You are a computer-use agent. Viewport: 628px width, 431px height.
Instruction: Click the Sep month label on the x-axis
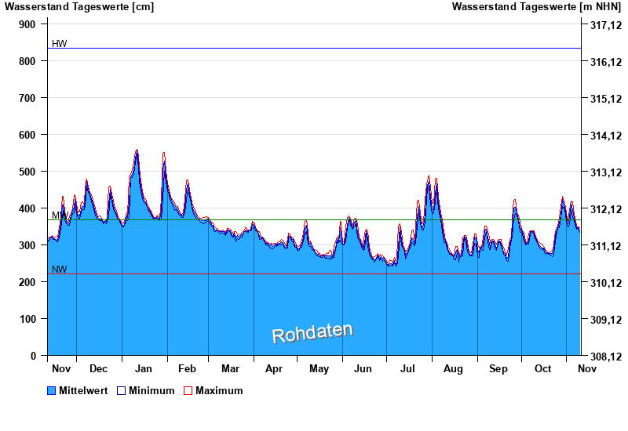pyautogui.click(x=498, y=368)
